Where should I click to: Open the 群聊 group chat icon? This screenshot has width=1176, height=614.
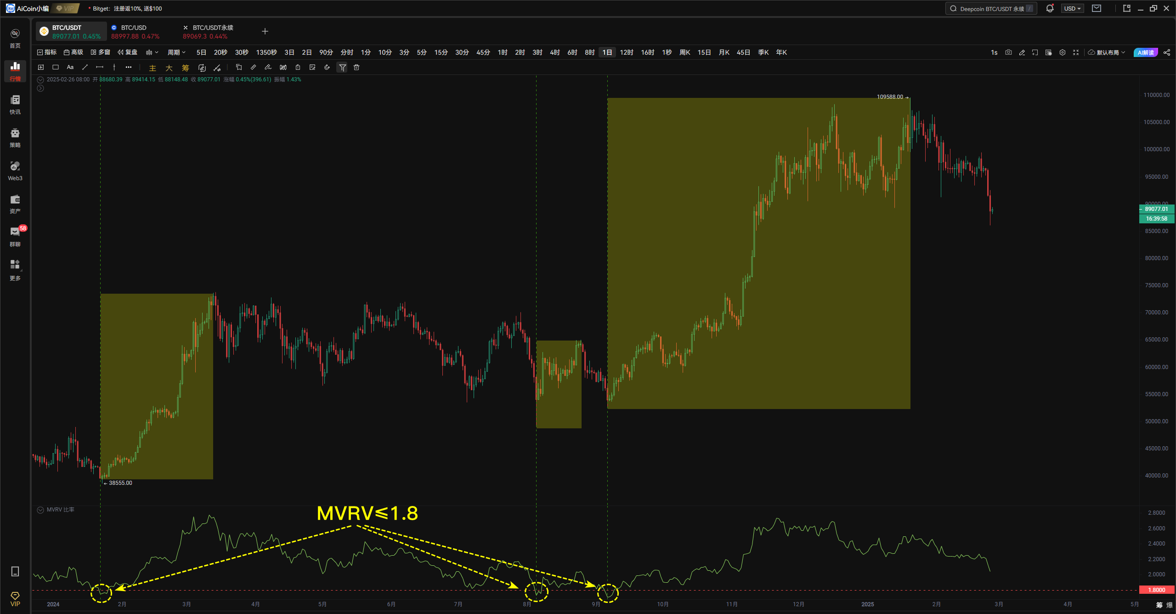(x=15, y=237)
